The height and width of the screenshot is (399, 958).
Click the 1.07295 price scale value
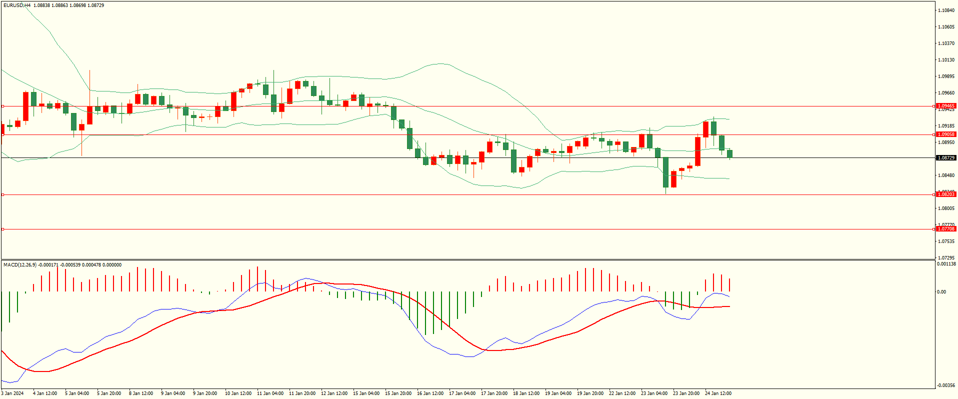(945, 258)
